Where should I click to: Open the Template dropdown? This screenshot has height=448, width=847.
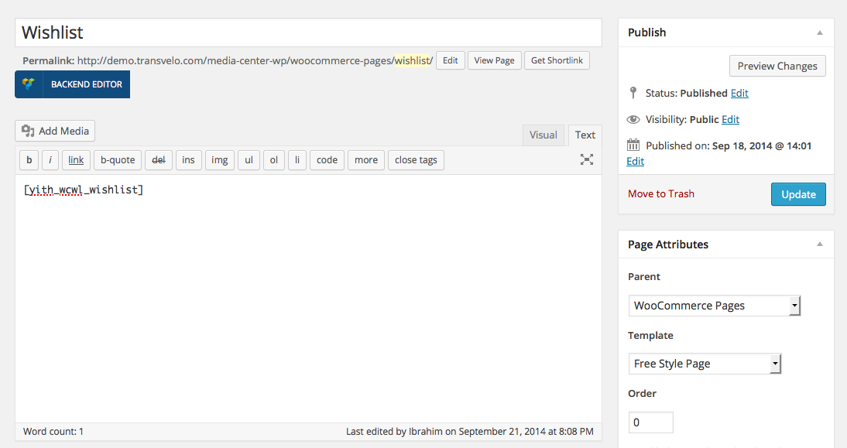(x=705, y=364)
